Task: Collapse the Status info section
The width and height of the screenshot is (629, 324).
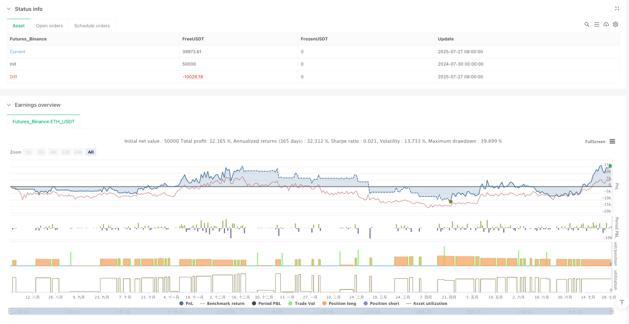Action: pos(9,9)
